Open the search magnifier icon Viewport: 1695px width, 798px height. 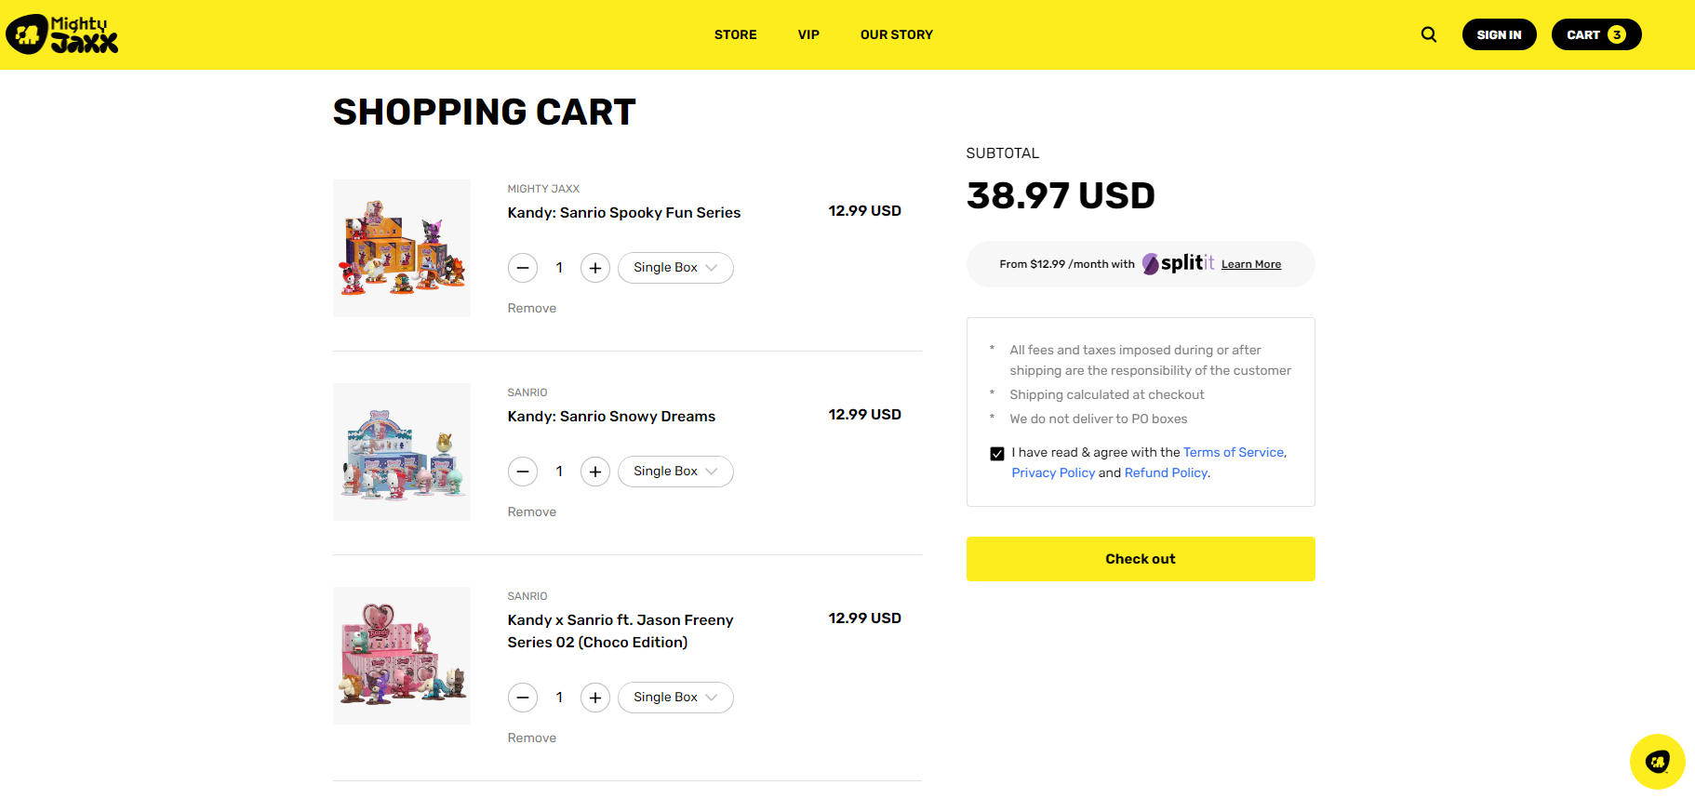(1429, 34)
